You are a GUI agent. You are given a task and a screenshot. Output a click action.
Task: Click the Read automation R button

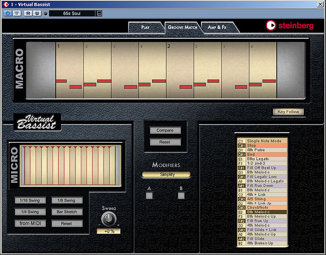(x=28, y=13)
